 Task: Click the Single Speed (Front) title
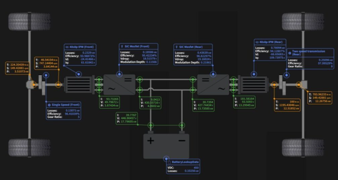pos(66,105)
